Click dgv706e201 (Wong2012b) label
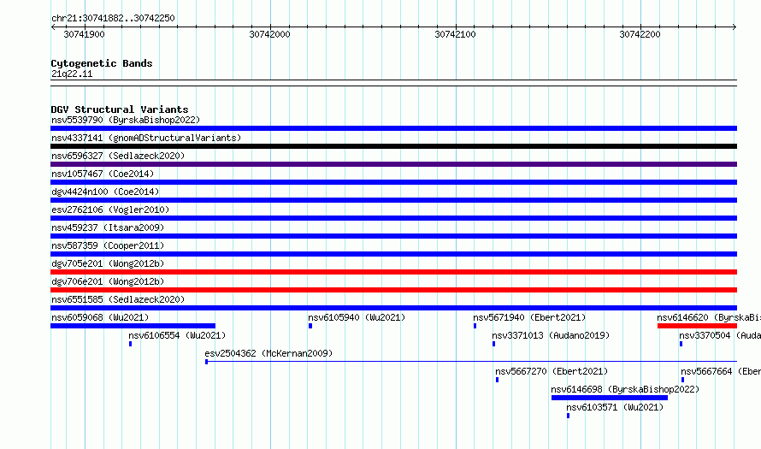The height and width of the screenshot is (449, 761). (108, 281)
